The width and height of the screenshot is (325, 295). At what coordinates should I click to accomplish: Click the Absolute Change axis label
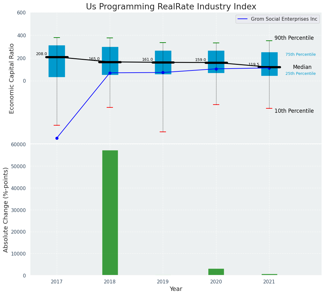6,210
